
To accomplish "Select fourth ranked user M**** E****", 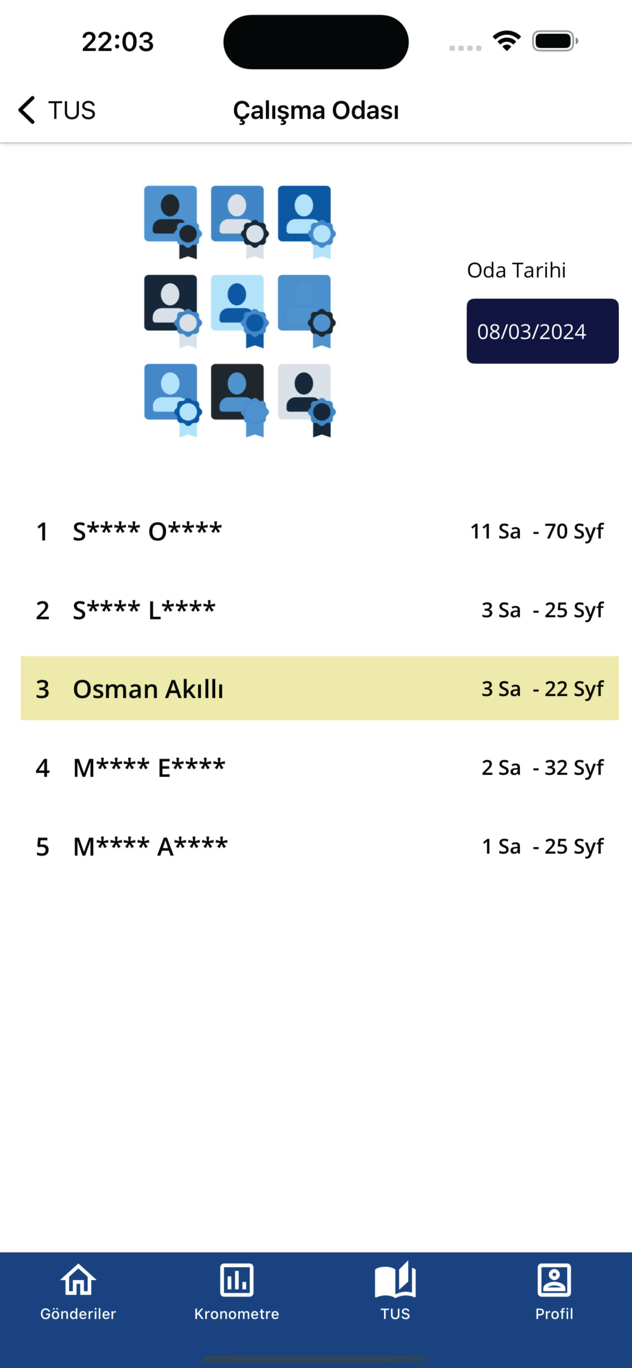I will click(149, 767).
